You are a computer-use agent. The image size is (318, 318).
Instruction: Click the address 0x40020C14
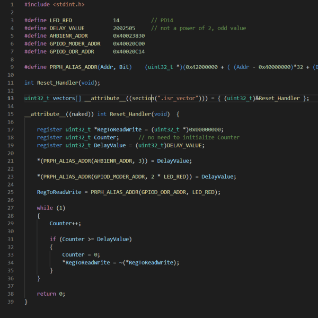pyautogui.click(x=129, y=52)
